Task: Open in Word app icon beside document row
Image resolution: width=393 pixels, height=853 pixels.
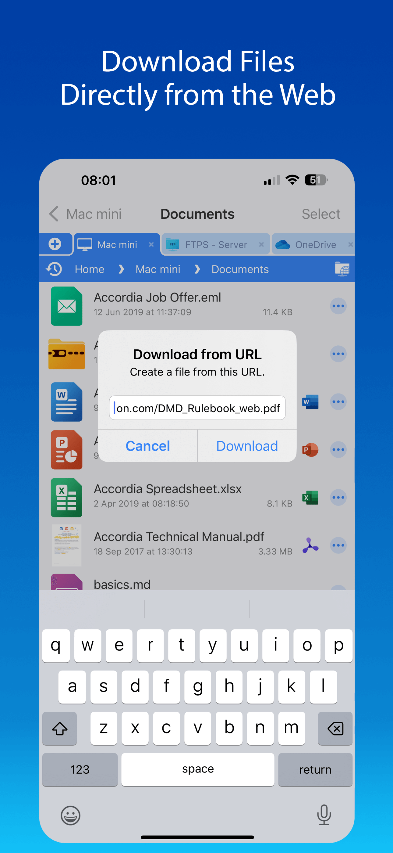Action: tap(310, 402)
